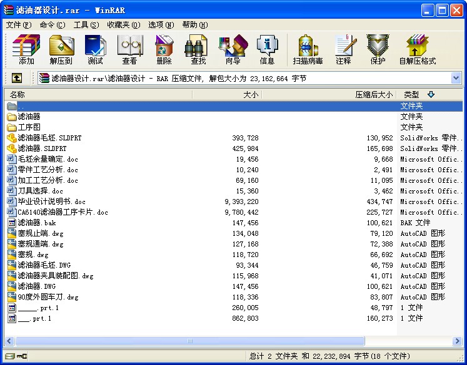This screenshot has width=467, height=365.
Task: Open the address bar dropdown arrow
Action: (456, 78)
